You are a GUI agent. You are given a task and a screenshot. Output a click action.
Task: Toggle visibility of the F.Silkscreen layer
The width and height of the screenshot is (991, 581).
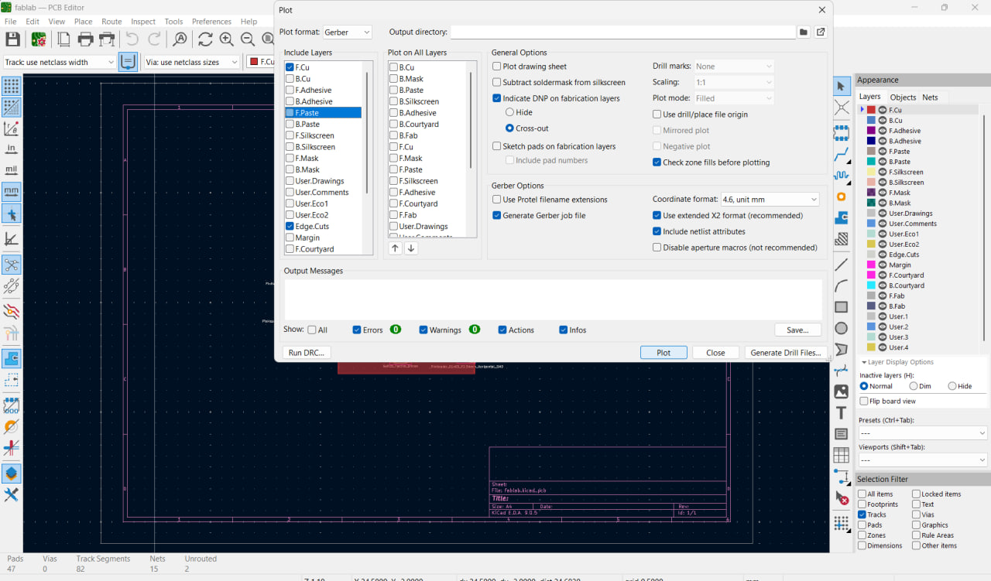coord(882,173)
